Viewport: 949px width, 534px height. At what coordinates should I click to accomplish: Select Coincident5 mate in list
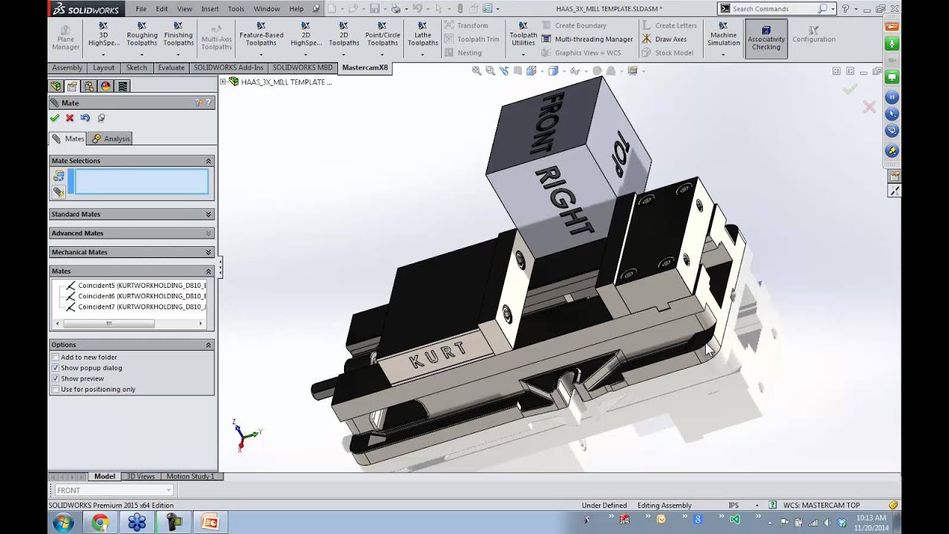click(135, 286)
